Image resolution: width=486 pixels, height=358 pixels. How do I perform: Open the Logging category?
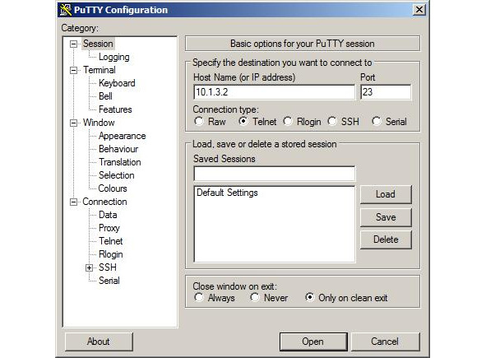[113, 57]
